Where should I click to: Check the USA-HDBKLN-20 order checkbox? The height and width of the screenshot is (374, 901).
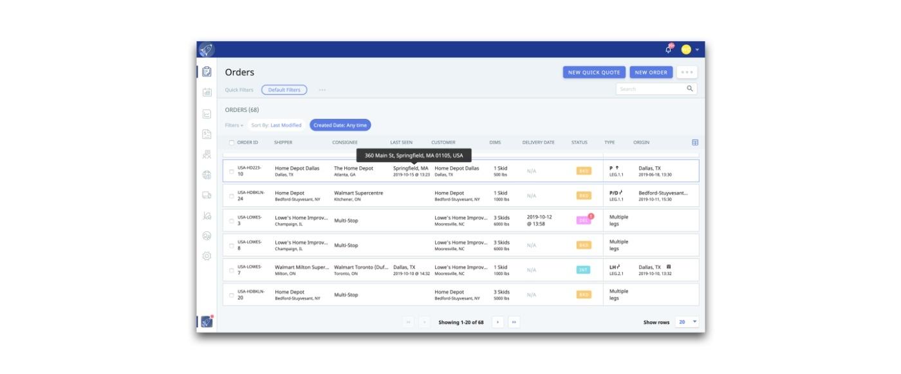[x=232, y=295]
